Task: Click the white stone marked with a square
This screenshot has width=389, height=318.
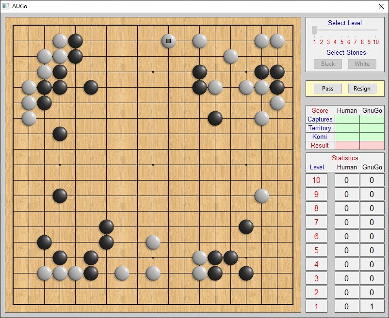Action: tap(168, 41)
